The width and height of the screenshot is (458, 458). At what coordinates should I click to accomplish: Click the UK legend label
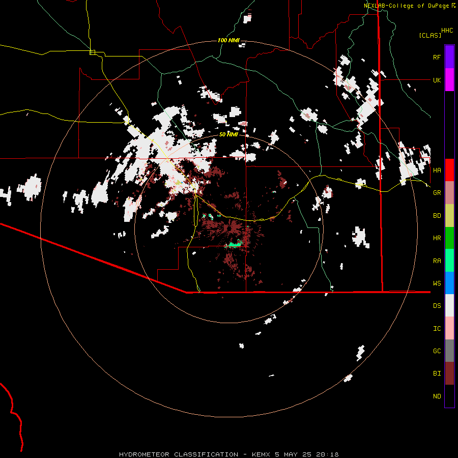(437, 80)
